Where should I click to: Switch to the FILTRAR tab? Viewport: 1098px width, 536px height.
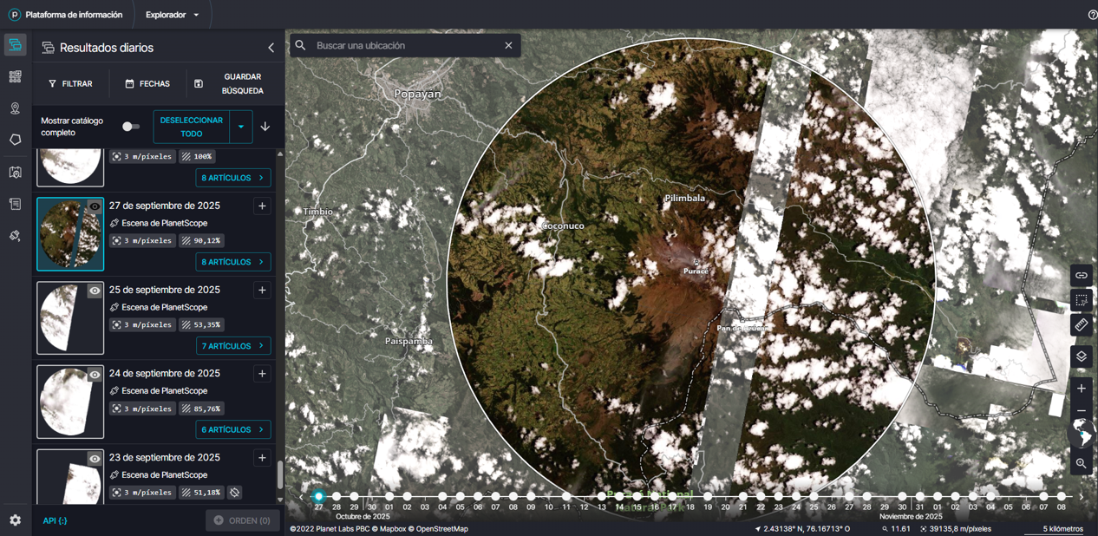tap(72, 83)
